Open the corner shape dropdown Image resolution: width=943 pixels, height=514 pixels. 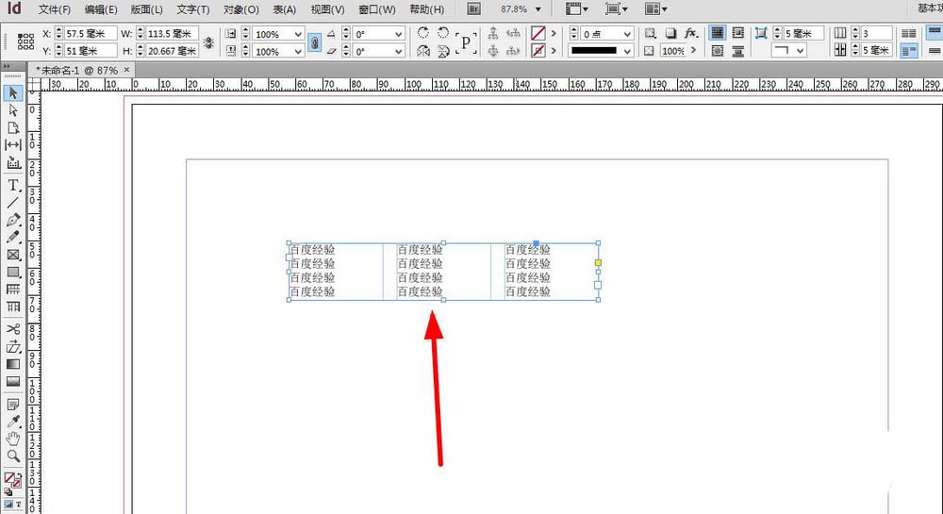(788, 51)
